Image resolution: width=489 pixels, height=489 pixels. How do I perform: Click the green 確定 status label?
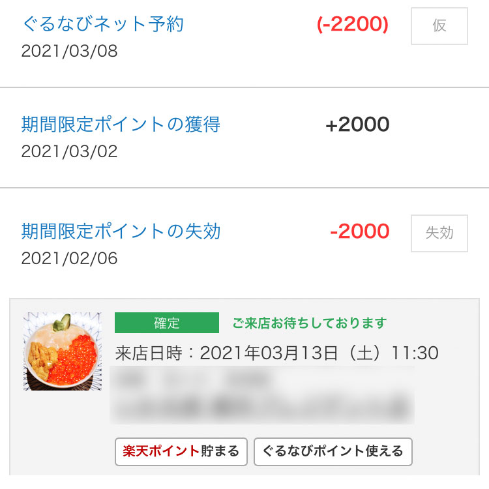pos(167,323)
